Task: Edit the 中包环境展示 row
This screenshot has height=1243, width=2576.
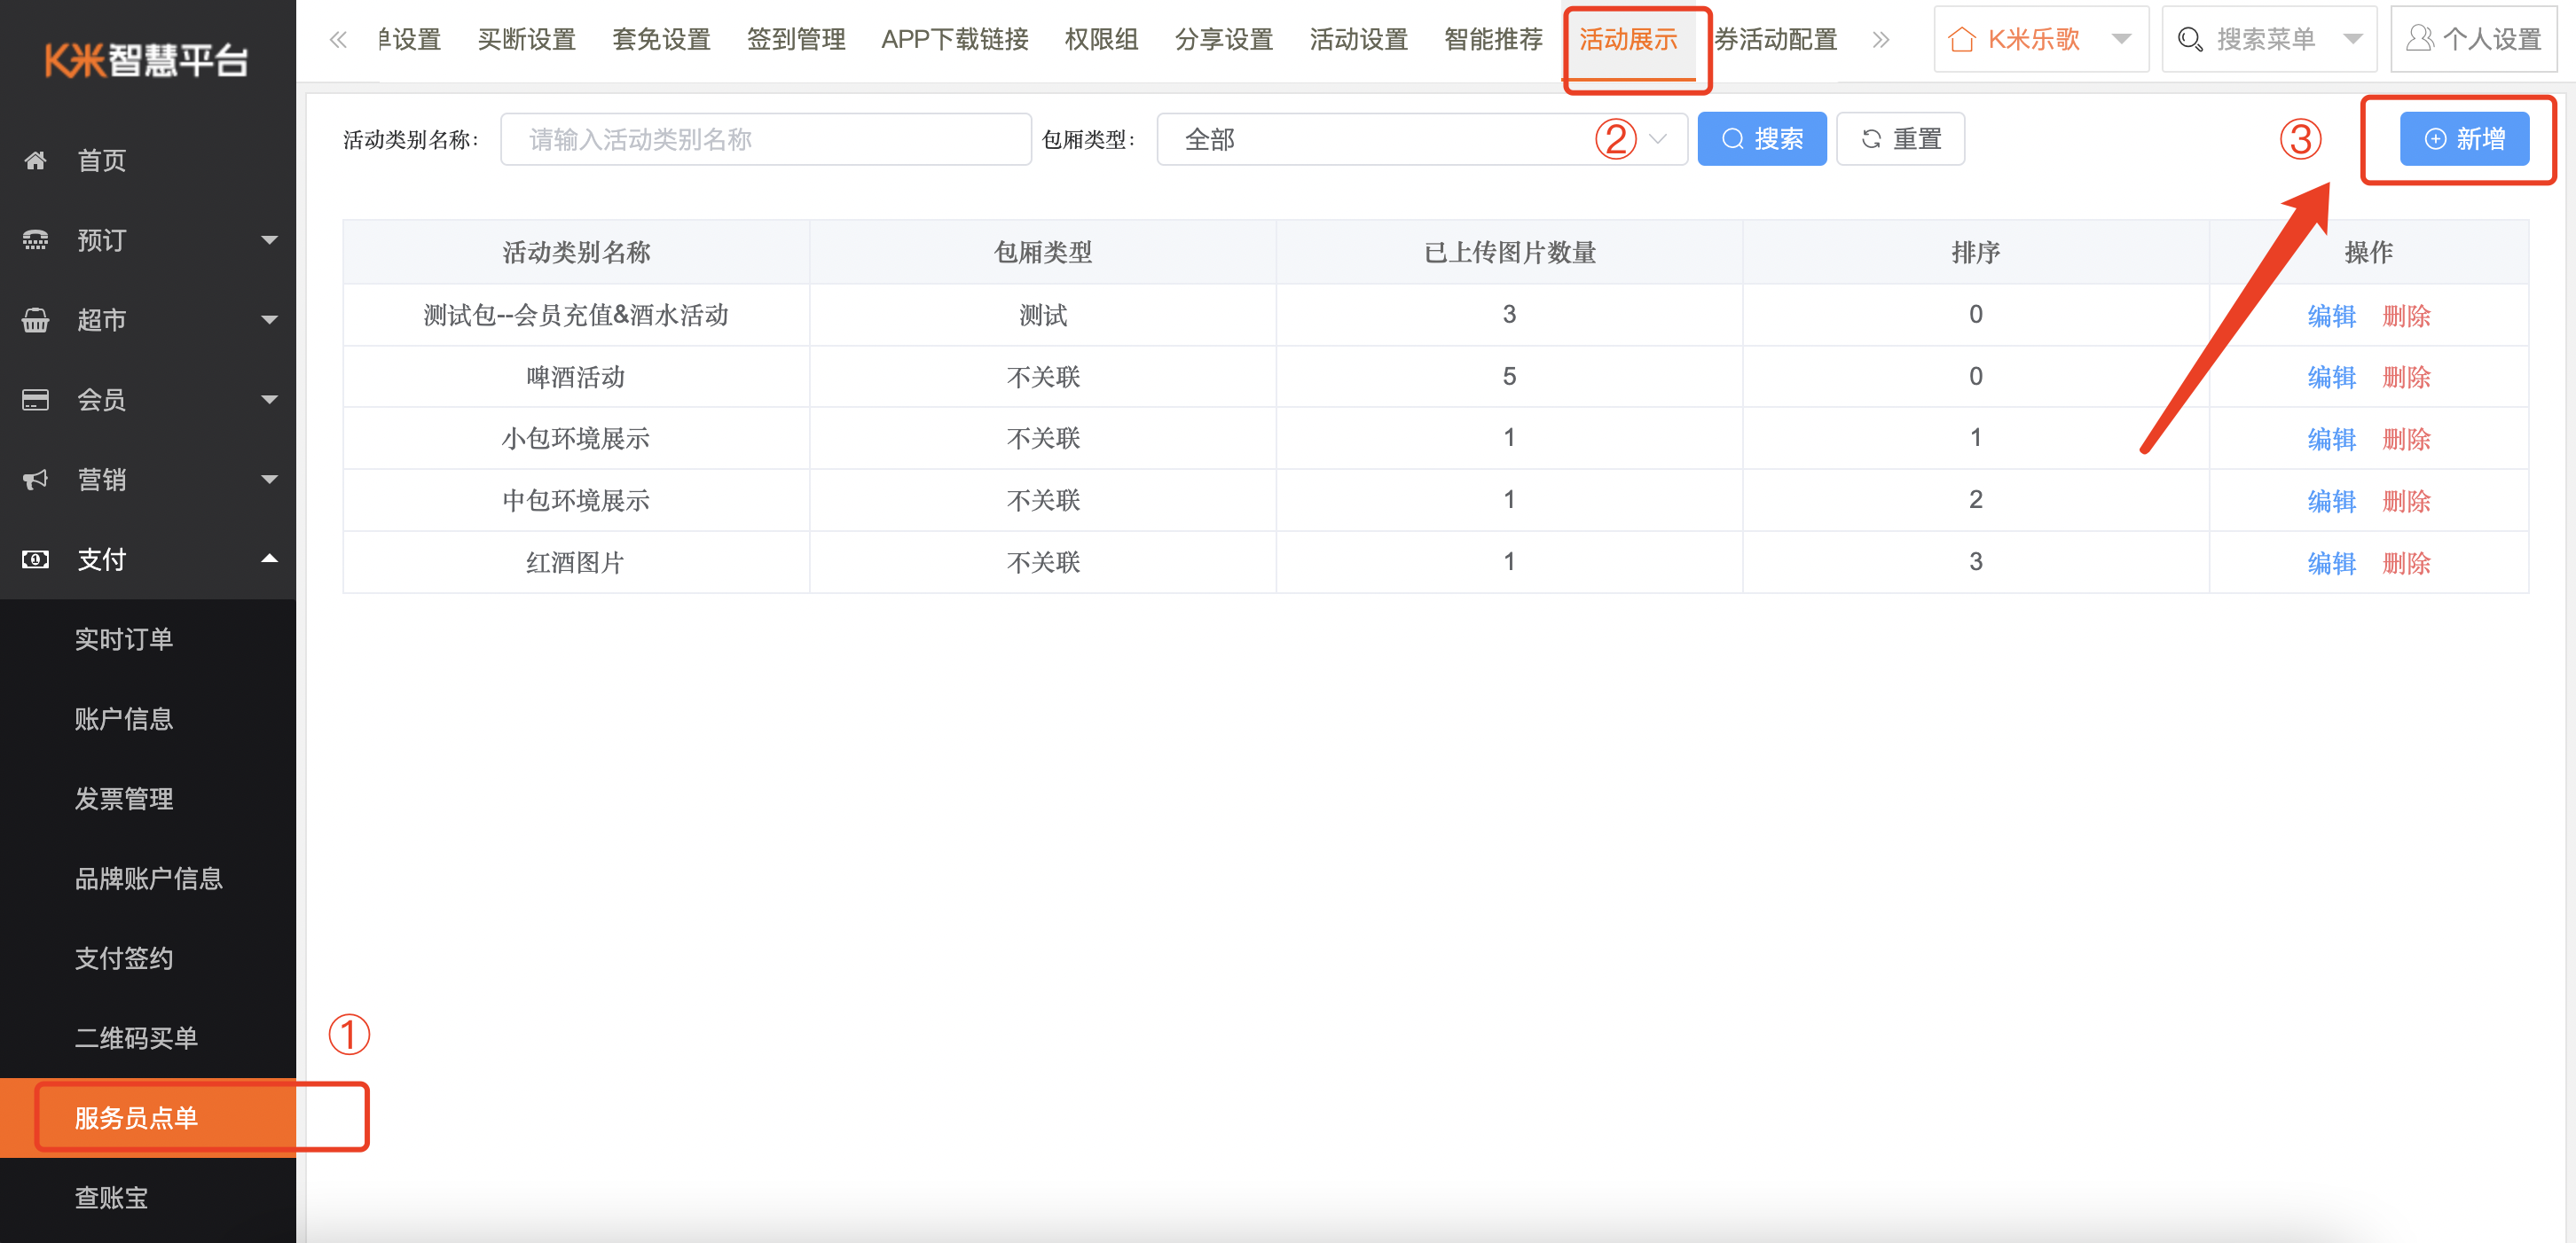Action: point(2332,501)
